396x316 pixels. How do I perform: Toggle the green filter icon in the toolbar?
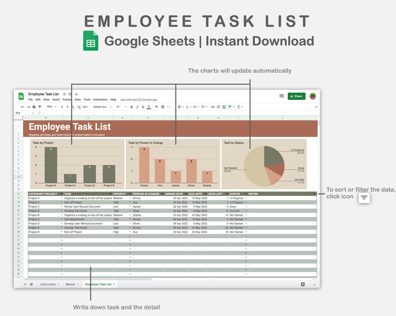(230, 107)
